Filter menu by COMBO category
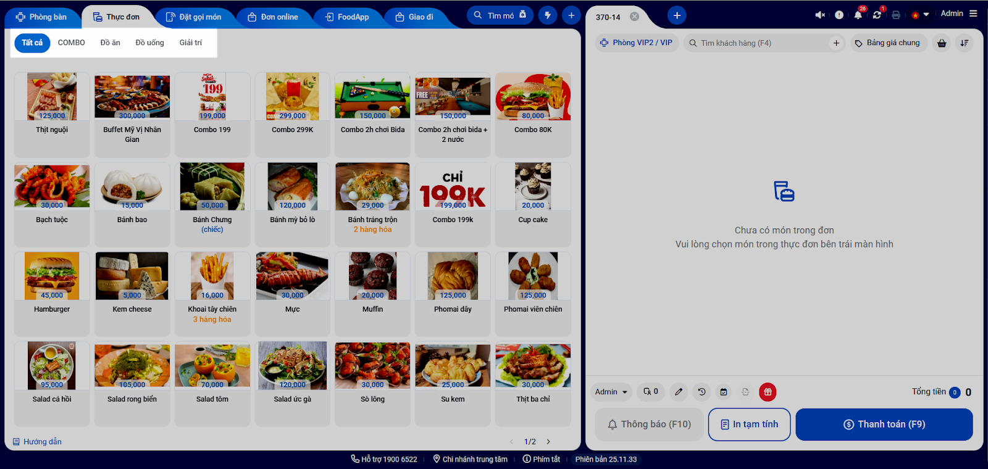This screenshot has width=988, height=469. click(x=72, y=43)
